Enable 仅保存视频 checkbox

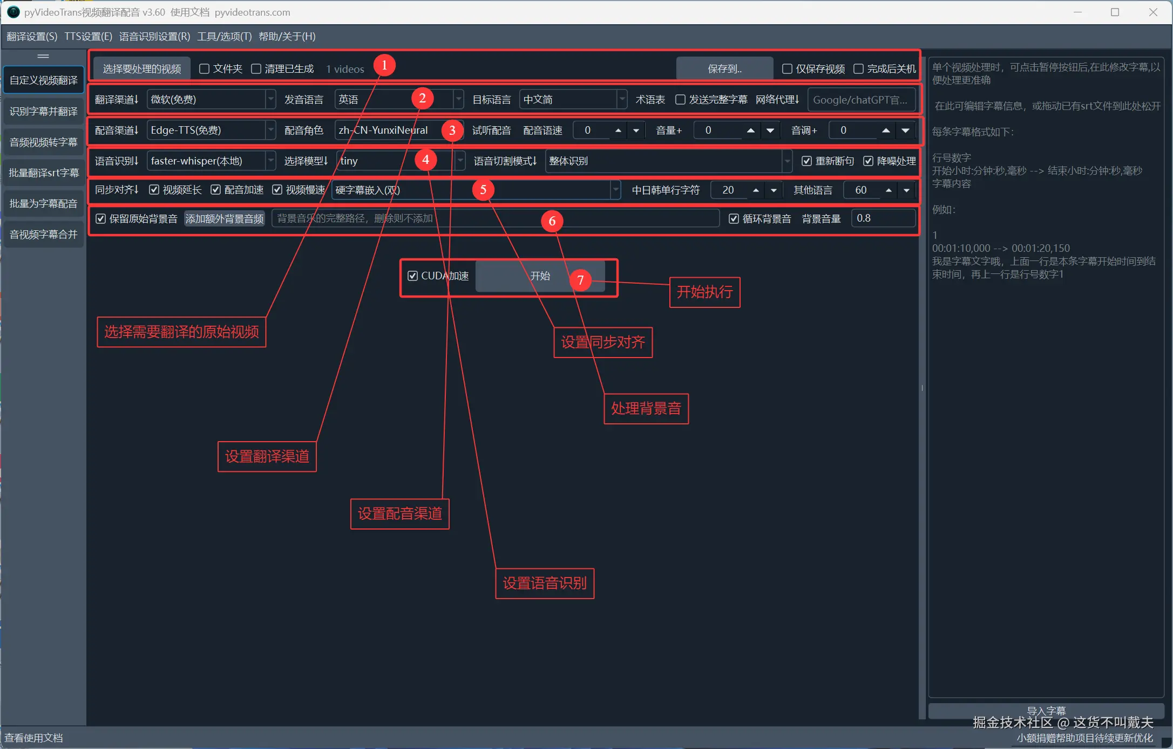[x=787, y=69]
